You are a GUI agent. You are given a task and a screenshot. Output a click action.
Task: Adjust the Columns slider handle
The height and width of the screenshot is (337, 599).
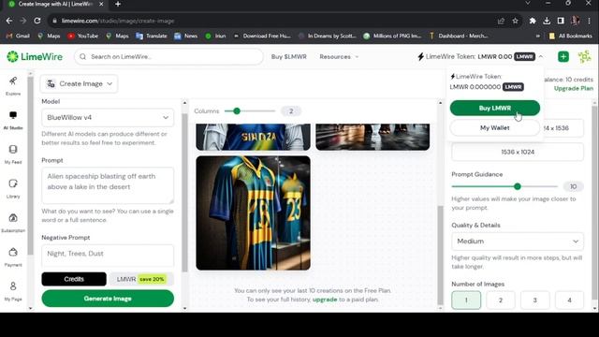click(237, 110)
